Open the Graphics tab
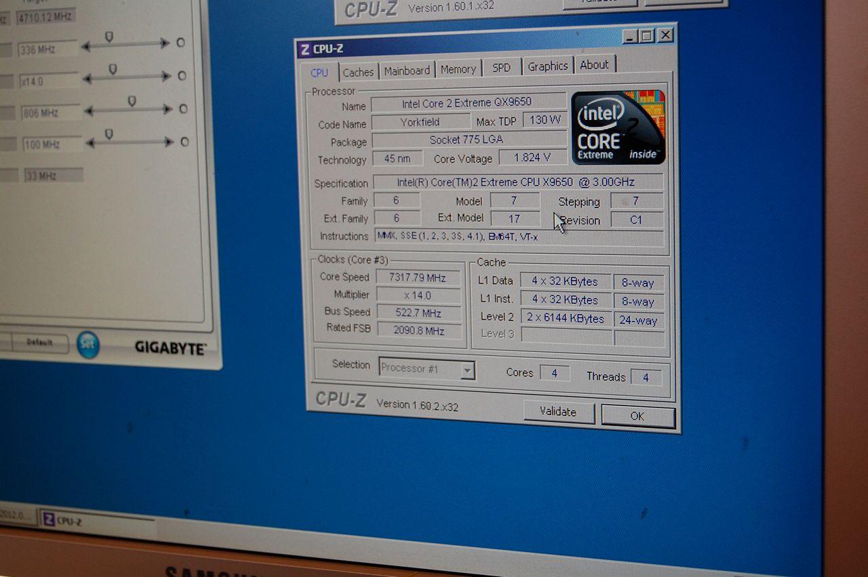This screenshot has height=577, width=868. click(548, 66)
